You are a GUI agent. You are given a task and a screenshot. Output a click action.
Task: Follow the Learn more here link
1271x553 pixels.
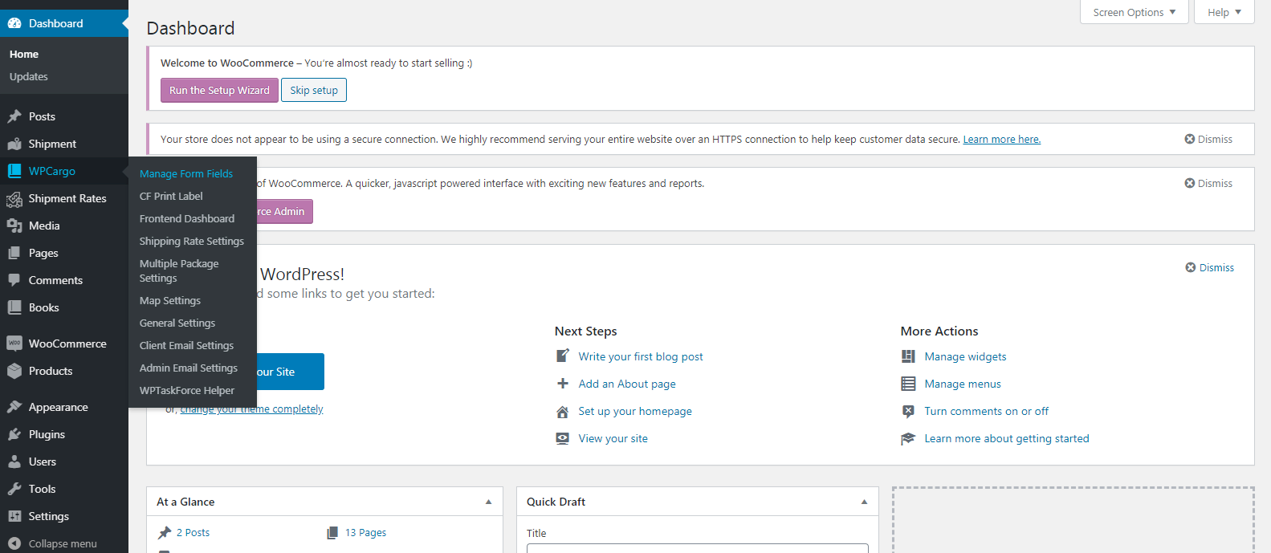(x=1002, y=139)
